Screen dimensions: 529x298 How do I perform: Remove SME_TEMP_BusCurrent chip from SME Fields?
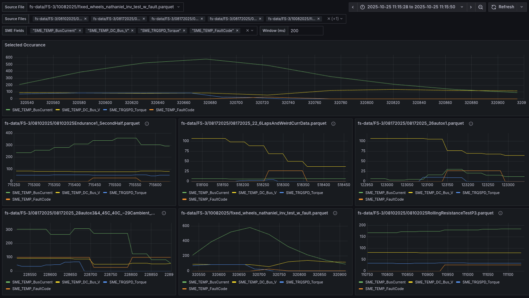click(80, 30)
